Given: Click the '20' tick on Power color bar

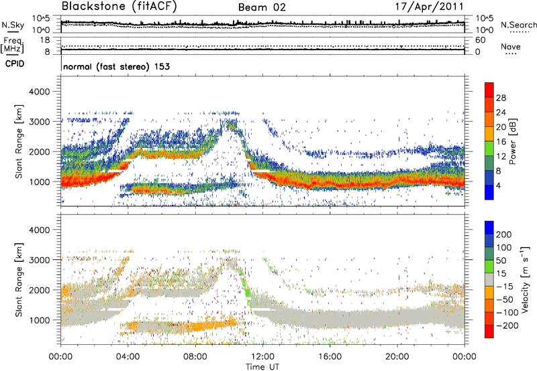Looking at the screenshot, I should click(x=501, y=127).
